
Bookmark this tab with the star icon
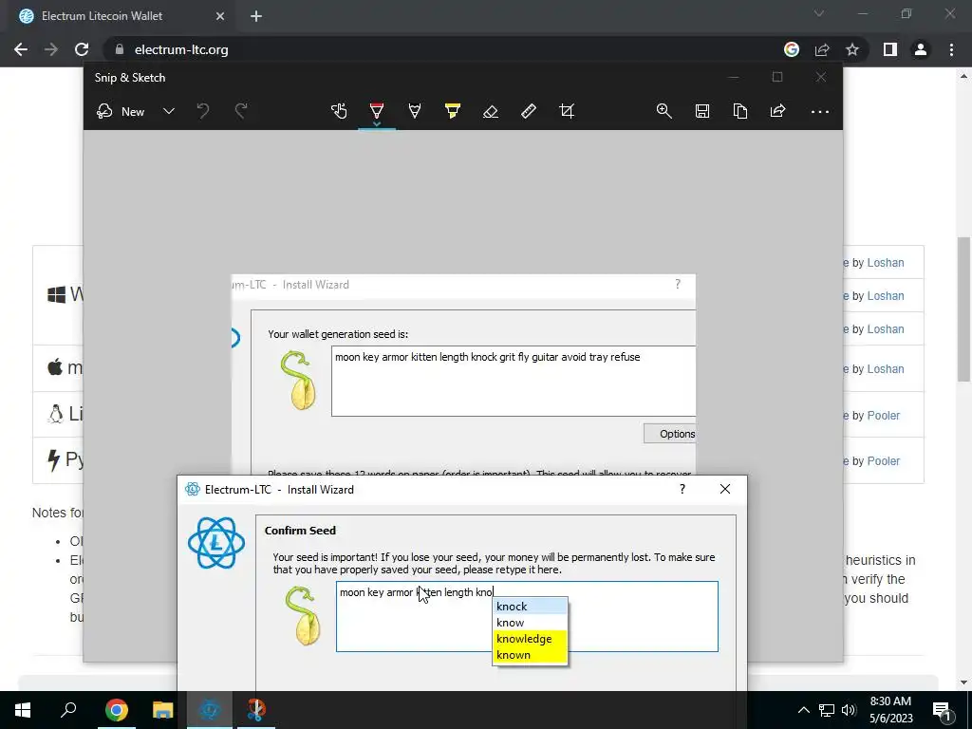[x=852, y=49]
